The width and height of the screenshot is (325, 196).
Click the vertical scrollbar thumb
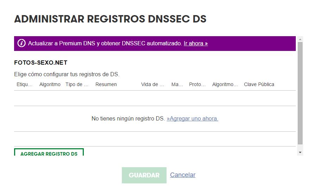pos(300,93)
